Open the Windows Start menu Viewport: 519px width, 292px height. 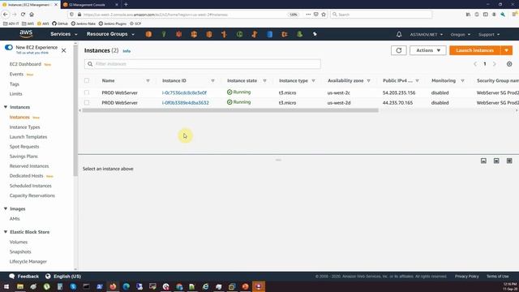click(x=6, y=286)
